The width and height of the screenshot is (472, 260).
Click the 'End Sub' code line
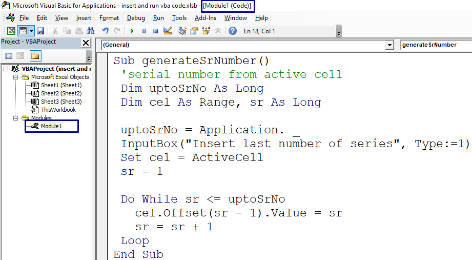pyautogui.click(x=138, y=254)
